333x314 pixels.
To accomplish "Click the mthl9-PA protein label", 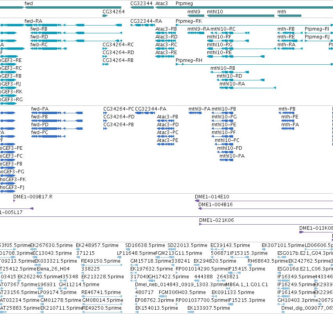I will pos(200,109).
